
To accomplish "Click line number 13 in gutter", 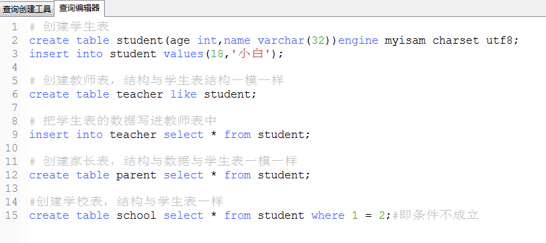I will (11, 188).
